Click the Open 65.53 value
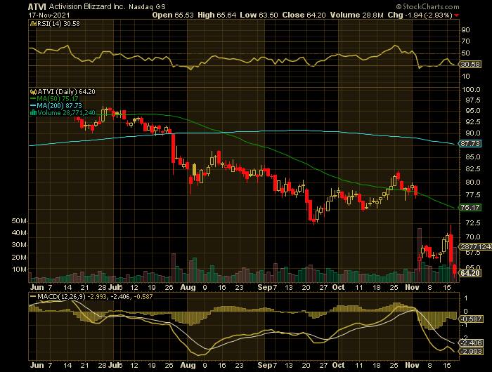The width and height of the screenshot is (492, 372). [x=173, y=15]
